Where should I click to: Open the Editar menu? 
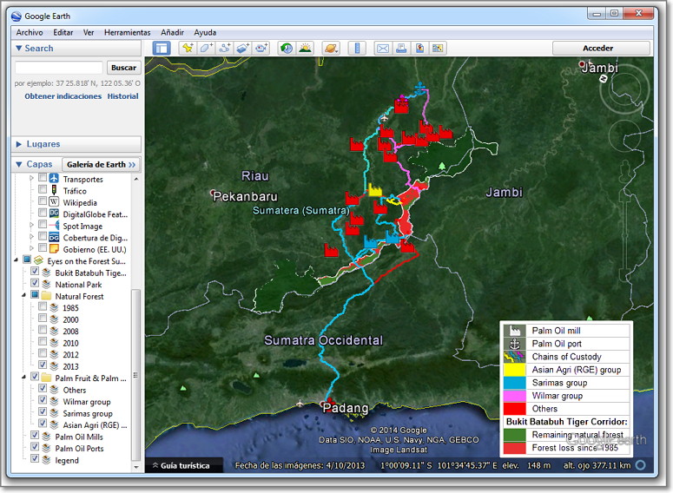(x=63, y=32)
